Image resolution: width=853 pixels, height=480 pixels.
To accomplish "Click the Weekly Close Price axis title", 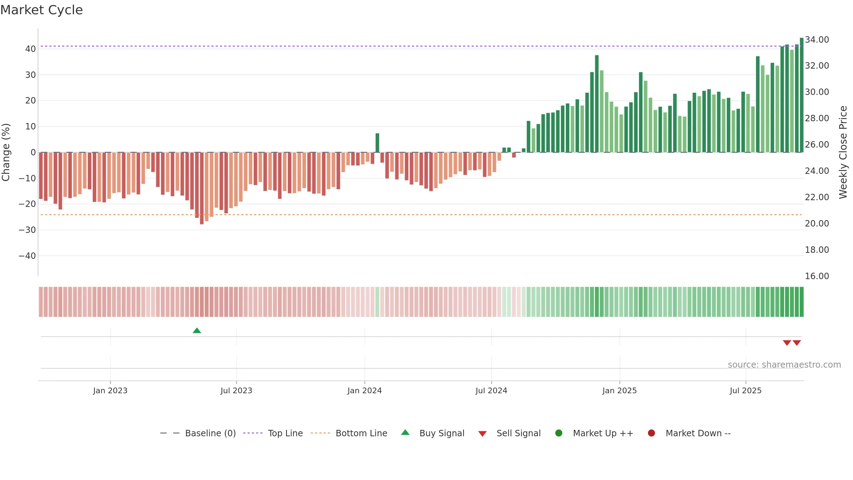I will pyautogui.click(x=843, y=152).
